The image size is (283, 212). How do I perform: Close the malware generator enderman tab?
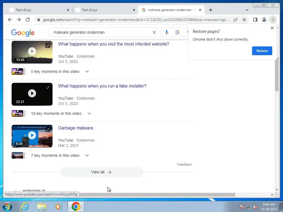click(200, 10)
